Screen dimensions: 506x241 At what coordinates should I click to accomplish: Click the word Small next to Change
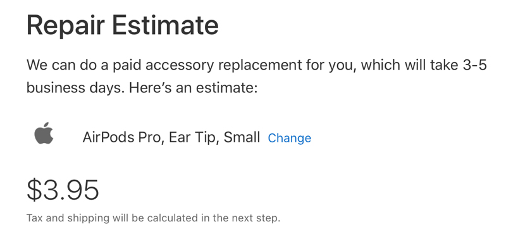(242, 137)
